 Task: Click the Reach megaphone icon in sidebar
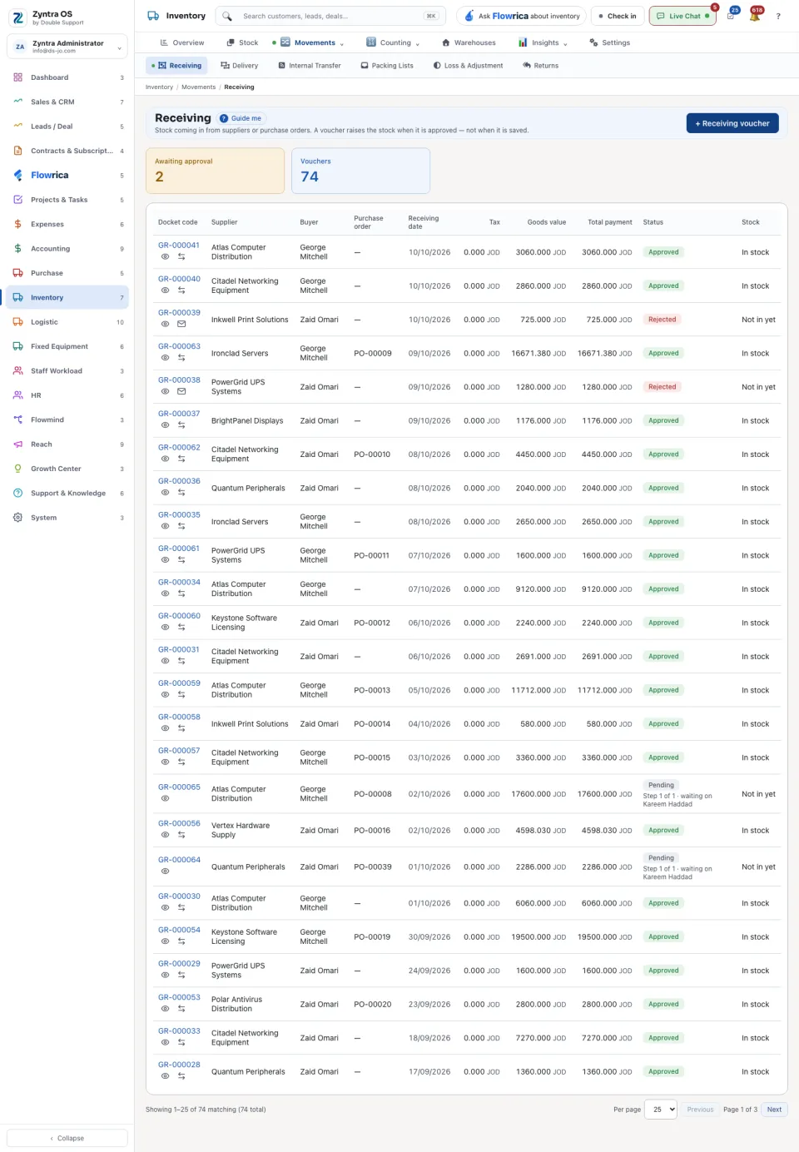coord(17,444)
